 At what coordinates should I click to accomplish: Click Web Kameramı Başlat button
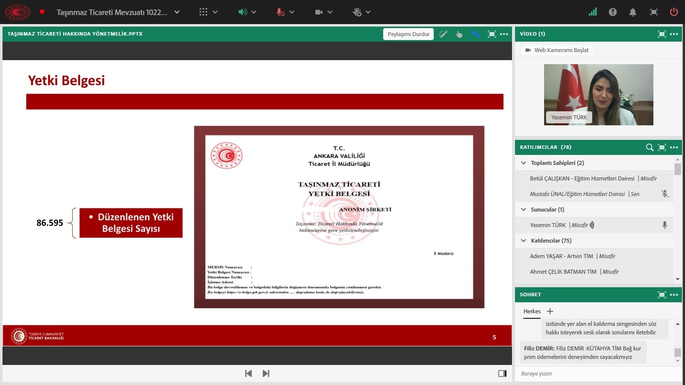coord(557,50)
